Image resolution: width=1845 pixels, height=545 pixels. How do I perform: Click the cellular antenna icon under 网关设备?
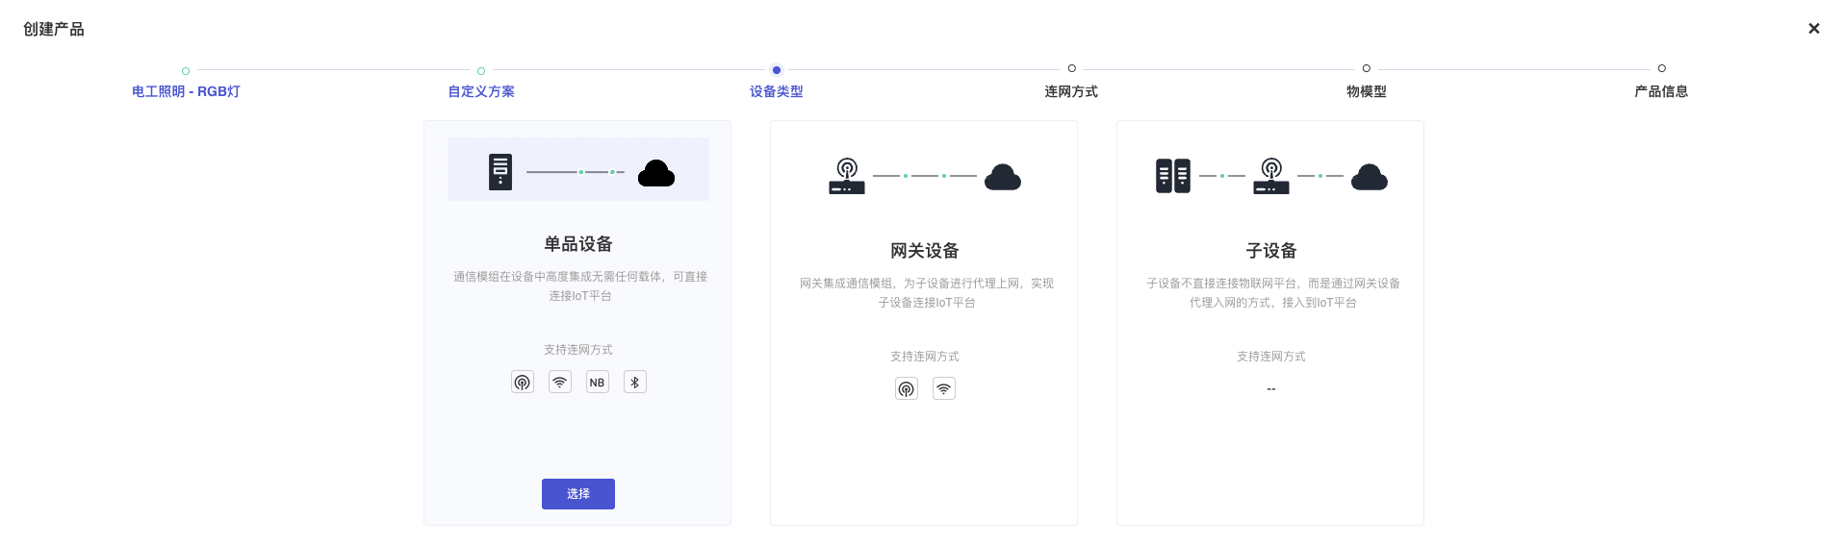tap(906, 389)
